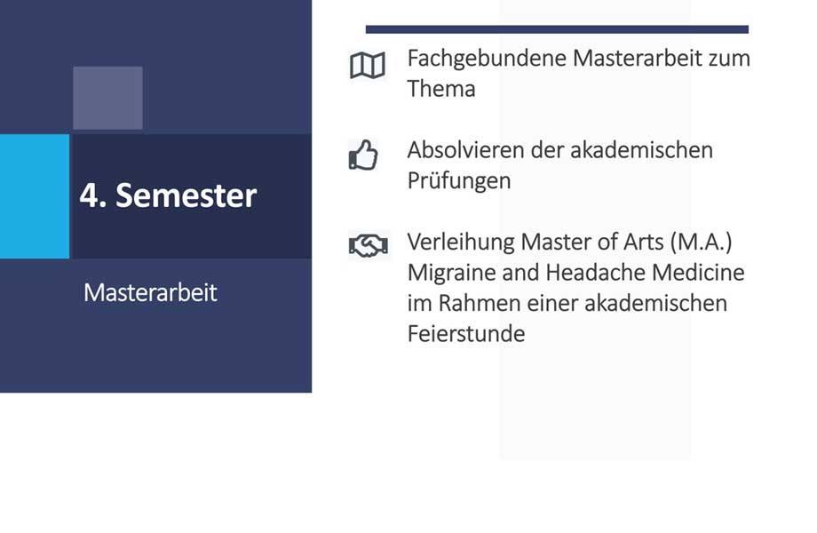This screenshot has width=817, height=533.
Task: Click the "Migraine and Headache Medicine" line
Action: 575,272
